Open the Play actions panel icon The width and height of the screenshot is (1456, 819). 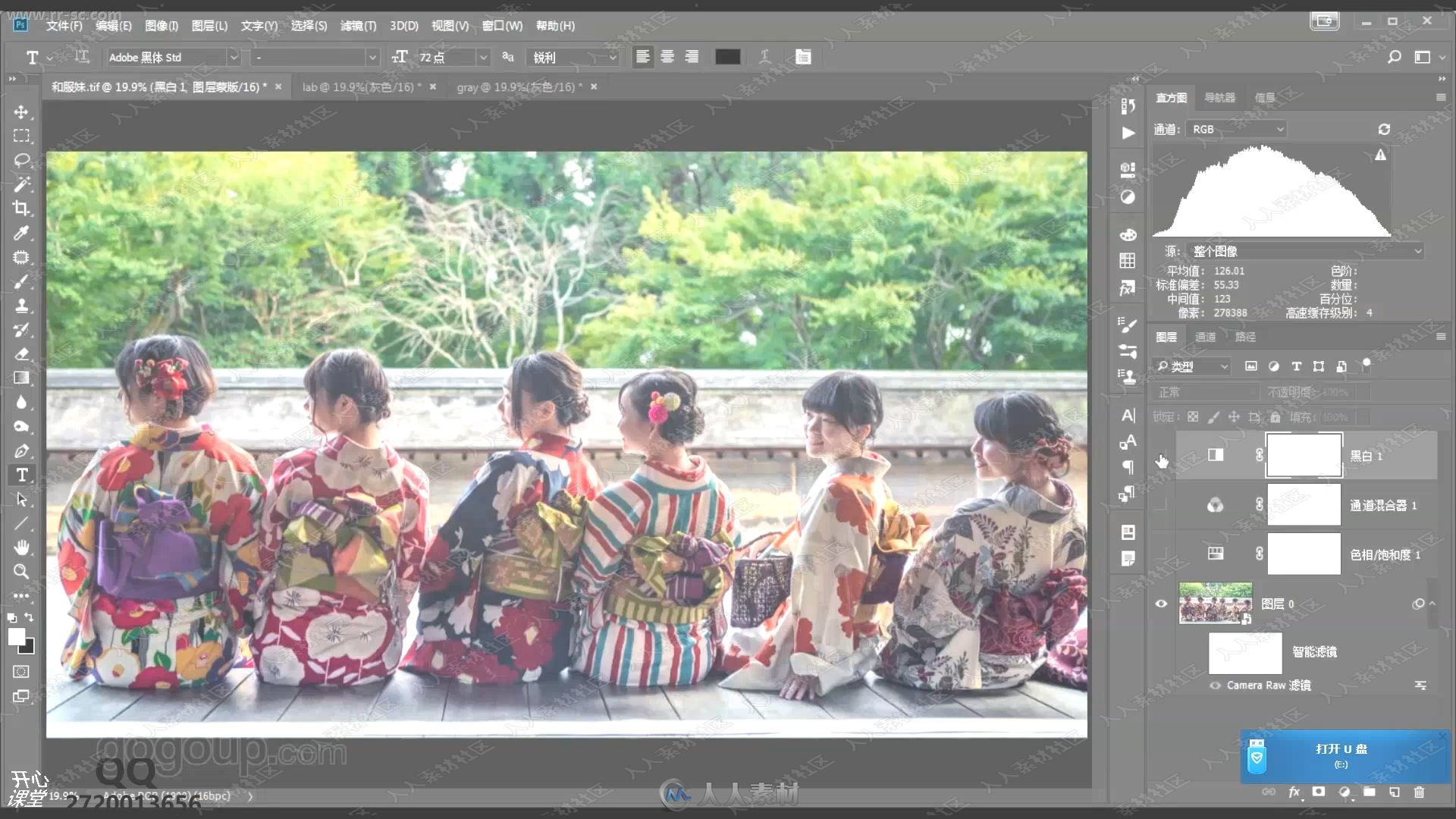pyautogui.click(x=1128, y=133)
